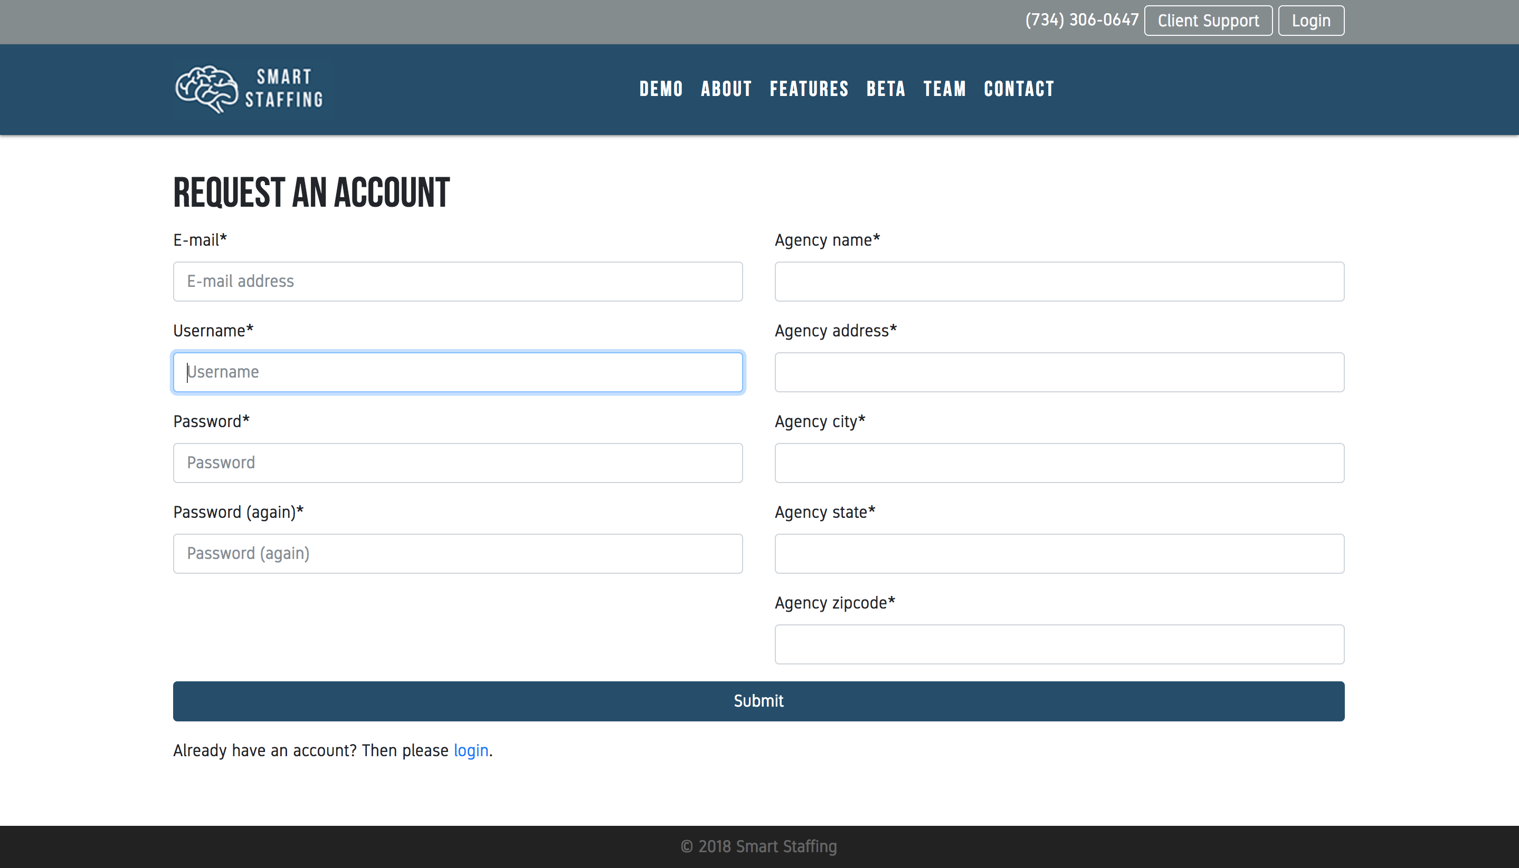The height and width of the screenshot is (868, 1519).
Task: Click the Agency city field
Action: (1059, 462)
